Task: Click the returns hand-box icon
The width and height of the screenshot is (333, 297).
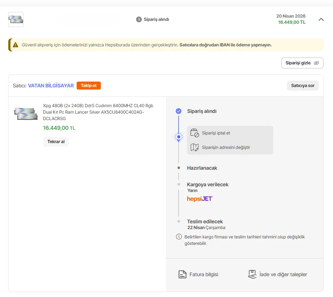Action: [252, 274]
